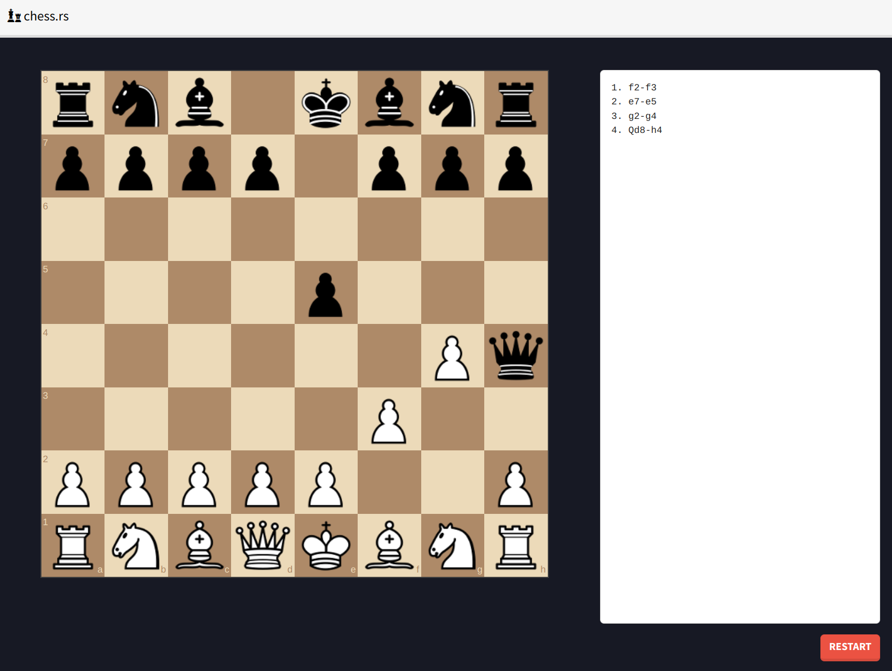892x671 pixels.
Task: Click the black bishop on c8
Action: [199, 103]
